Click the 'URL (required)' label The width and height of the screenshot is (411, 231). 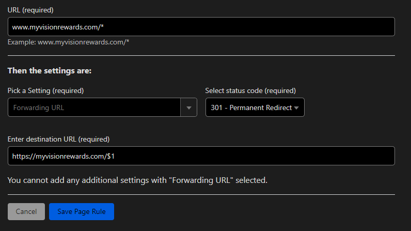[x=30, y=10]
